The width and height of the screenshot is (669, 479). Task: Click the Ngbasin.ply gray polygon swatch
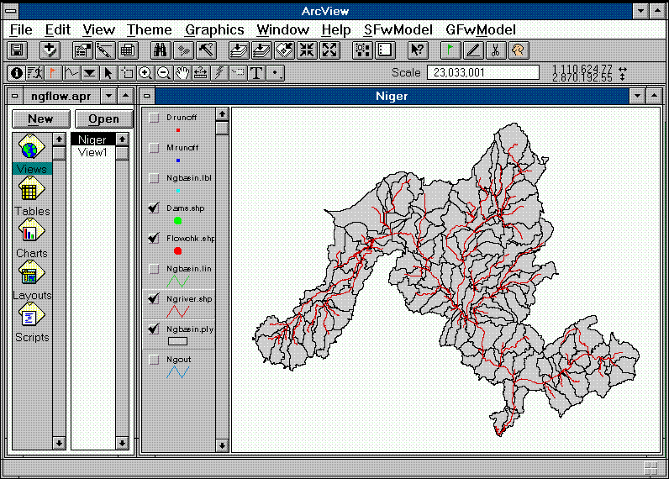(177, 341)
